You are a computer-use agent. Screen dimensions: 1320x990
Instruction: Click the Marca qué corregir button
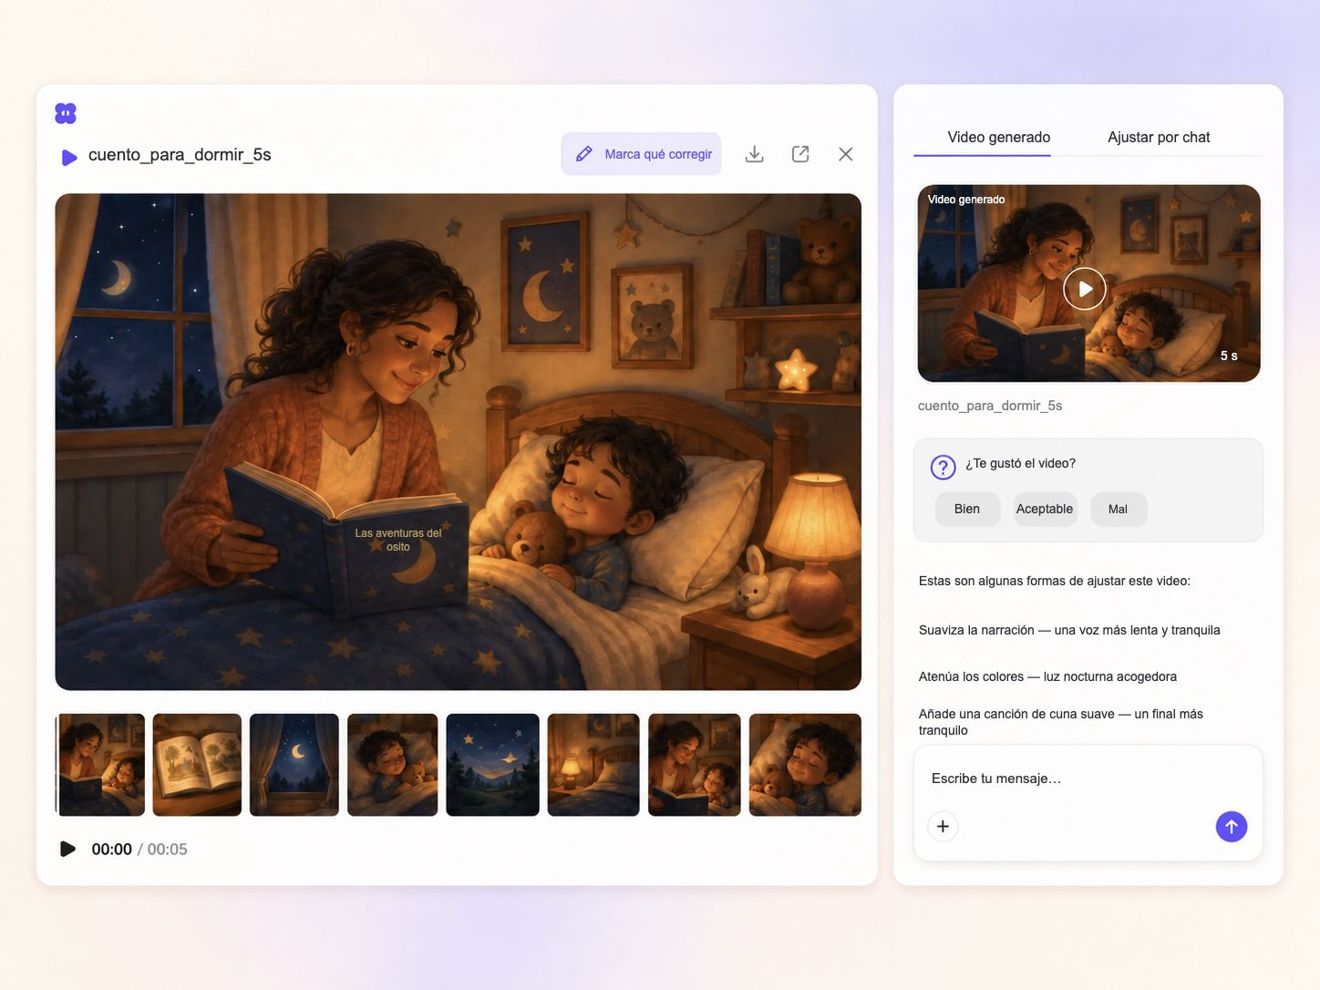tap(642, 154)
